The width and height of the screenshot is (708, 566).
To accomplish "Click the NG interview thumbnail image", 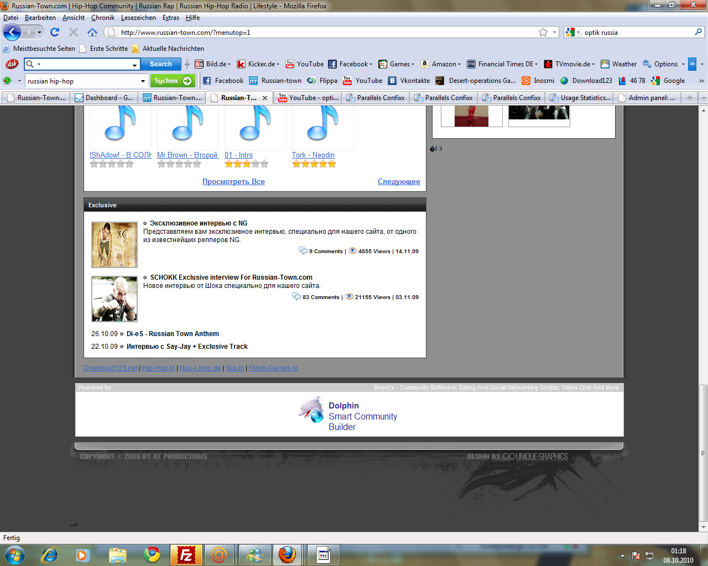I will pyautogui.click(x=114, y=245).
